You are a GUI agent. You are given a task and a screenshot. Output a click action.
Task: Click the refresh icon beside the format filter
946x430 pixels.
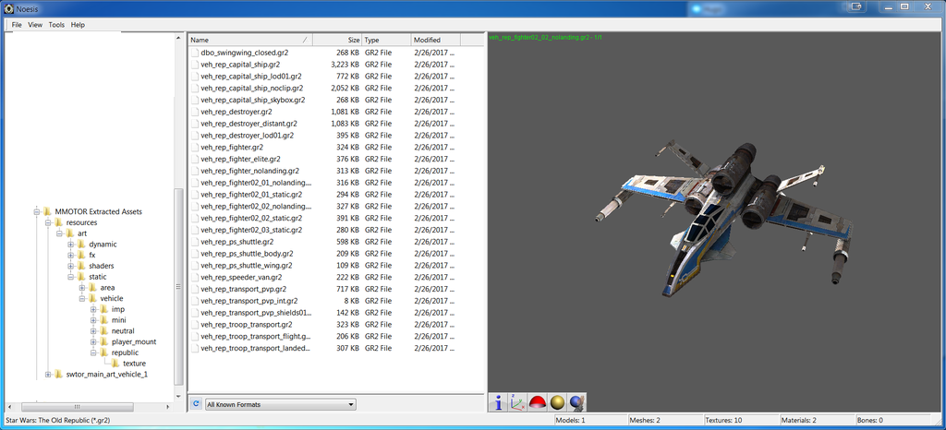pos(196,404)
